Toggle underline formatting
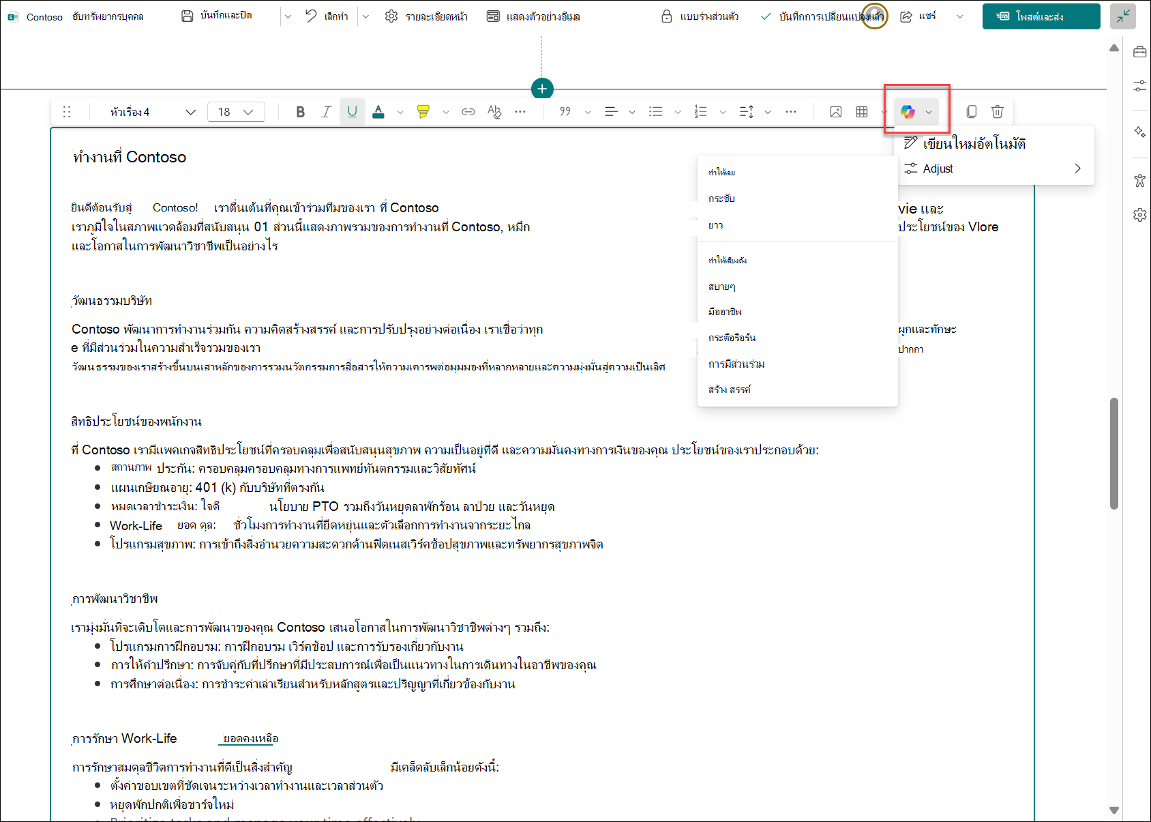This screenshot has width=1151, height=822. pos(353,112)
